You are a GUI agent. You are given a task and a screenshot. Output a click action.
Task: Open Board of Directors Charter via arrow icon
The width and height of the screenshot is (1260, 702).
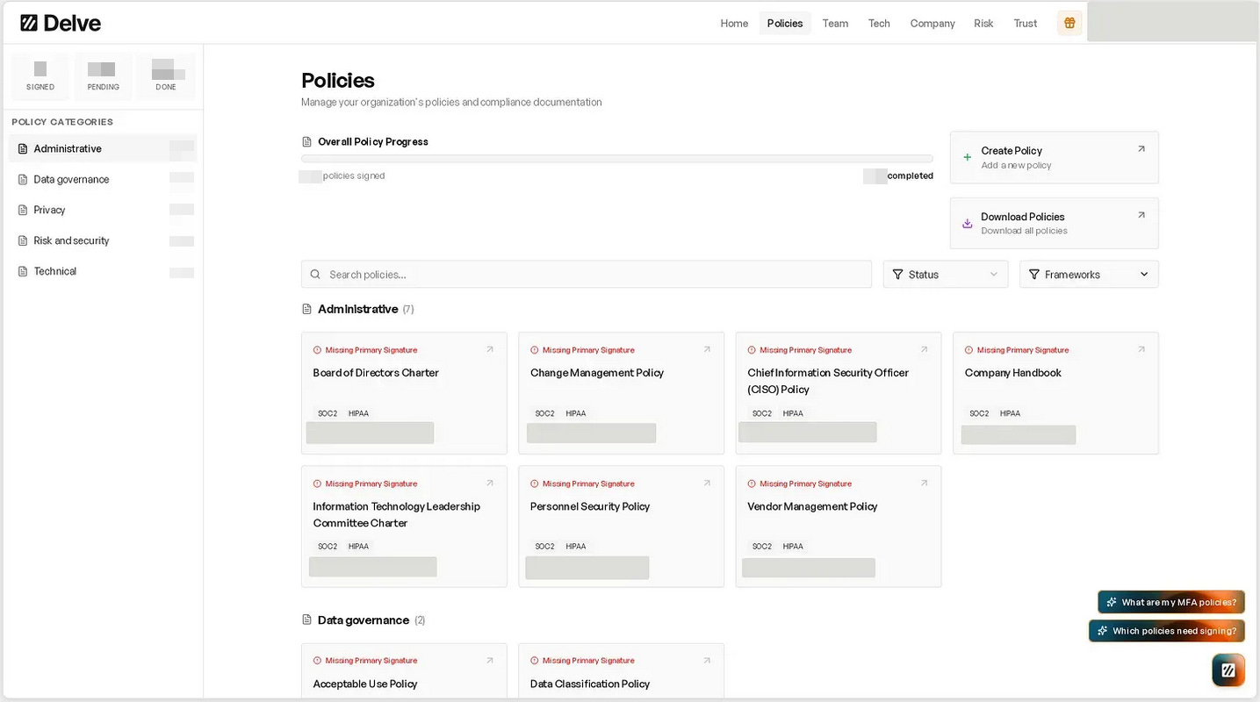(490, 349)
